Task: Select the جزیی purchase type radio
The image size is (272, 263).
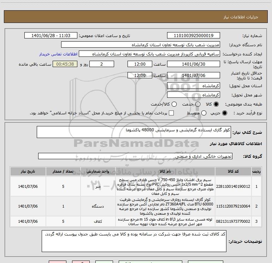Action: [x=224, y=113]
